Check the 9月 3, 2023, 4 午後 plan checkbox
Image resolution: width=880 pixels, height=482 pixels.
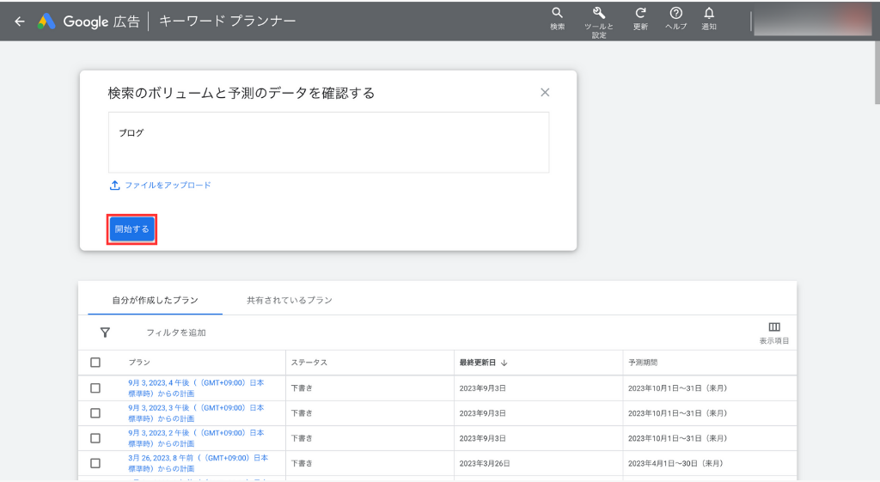click(95, 388)
